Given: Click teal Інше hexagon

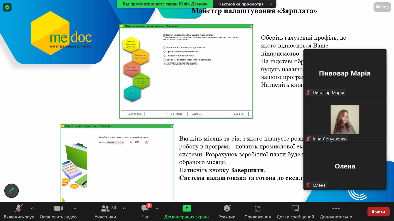Looking at the screenshot, I should click(x=132, y=93).
